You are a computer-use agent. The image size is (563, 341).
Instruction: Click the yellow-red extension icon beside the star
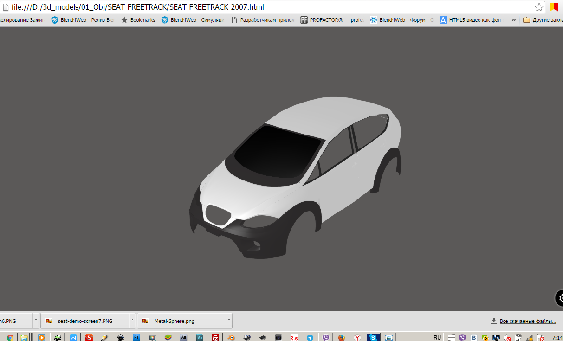click(554, 7)
